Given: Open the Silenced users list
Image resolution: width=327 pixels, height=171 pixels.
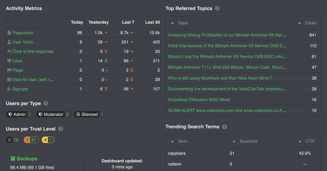Looking at the screenshot, I should coord(90,114).
